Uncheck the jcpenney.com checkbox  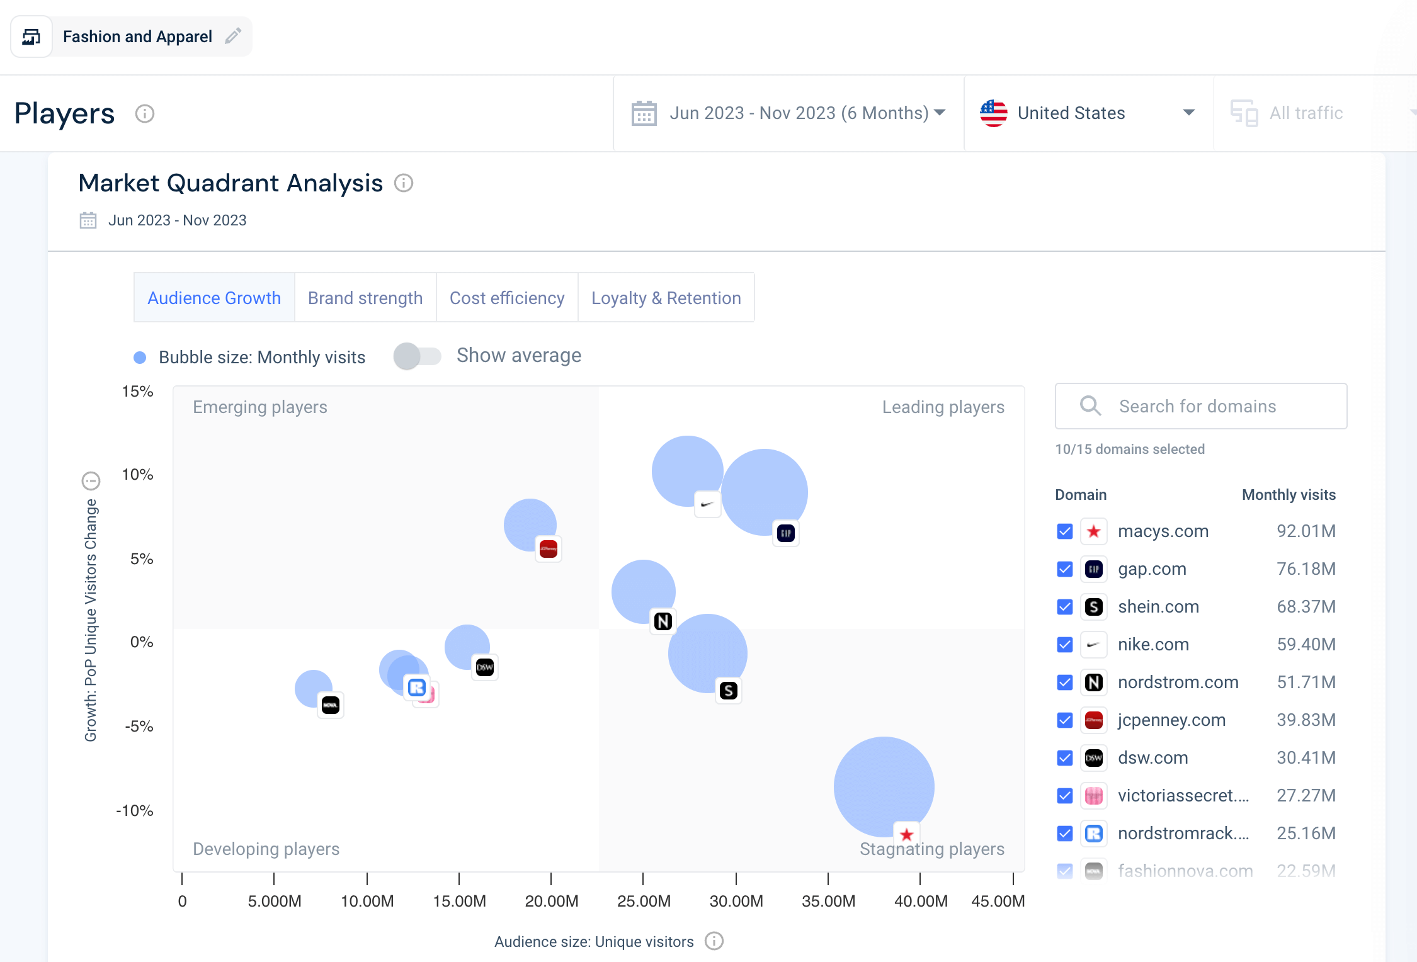(x=1065, y=720)
